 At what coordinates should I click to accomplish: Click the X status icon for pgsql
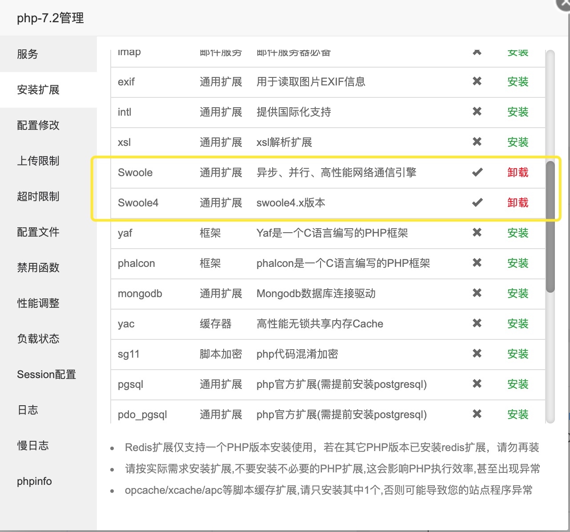[x=477, y=383]
